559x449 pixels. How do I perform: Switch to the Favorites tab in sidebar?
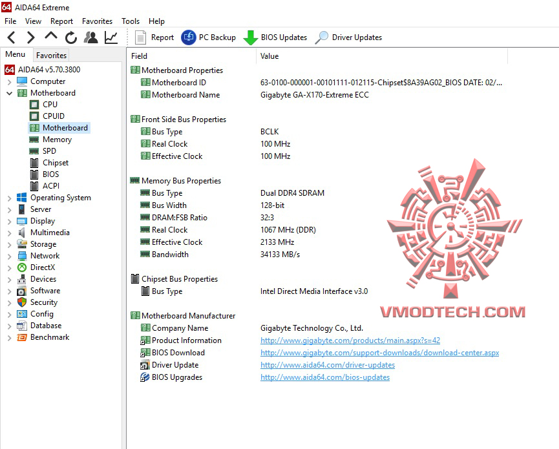[x=51, y=56]
